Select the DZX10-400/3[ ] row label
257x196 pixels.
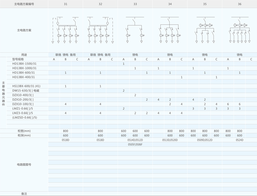coord(23,95)
